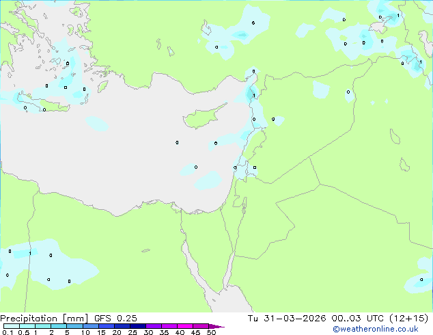Click the "Precipitation [mm]" title text
Viewport: 433px width, 335px height.
tap(44, 319)
